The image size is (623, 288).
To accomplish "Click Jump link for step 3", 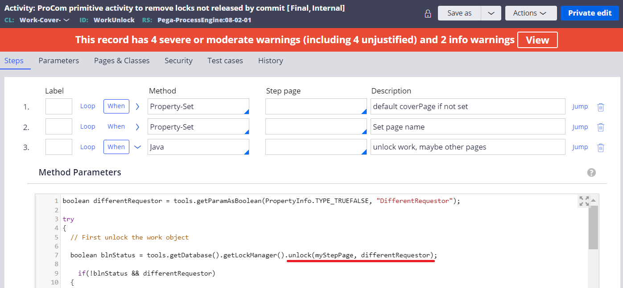I will point(580,147).
